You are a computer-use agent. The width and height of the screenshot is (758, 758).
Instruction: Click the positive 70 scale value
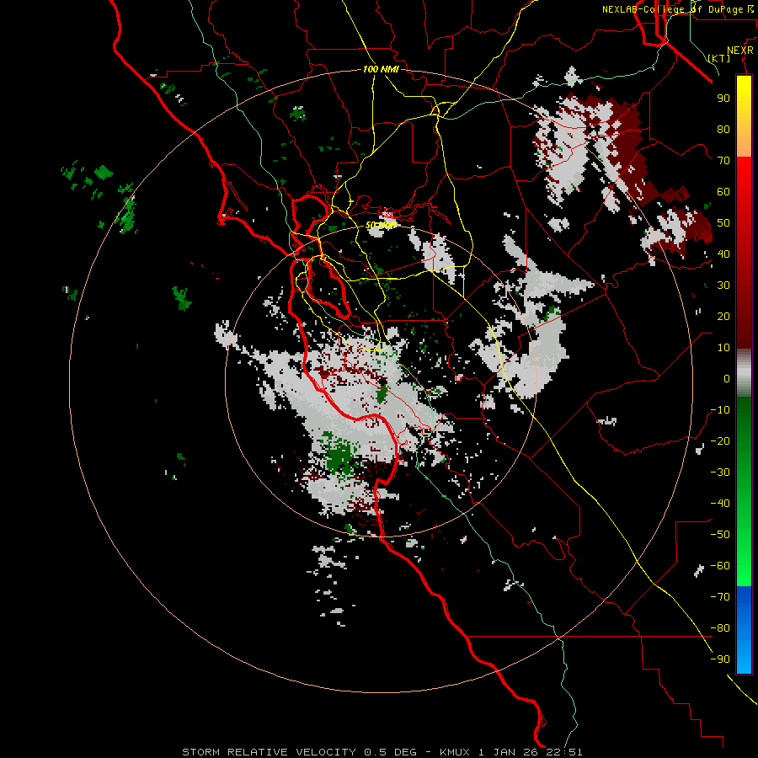click(x=723, y=161)
